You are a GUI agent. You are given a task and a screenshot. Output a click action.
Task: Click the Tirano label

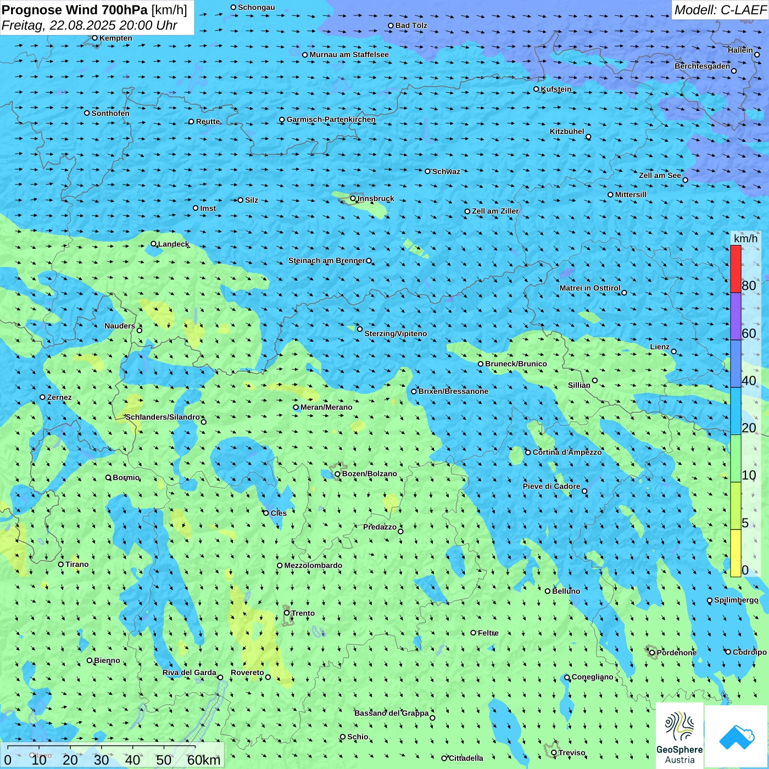point(77,564)
